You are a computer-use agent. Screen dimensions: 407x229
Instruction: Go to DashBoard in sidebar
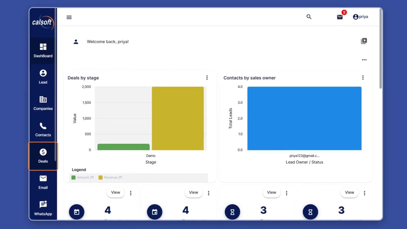43,51
